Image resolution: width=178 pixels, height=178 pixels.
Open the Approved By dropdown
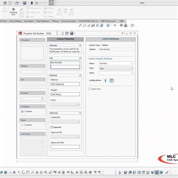[65, 137]
